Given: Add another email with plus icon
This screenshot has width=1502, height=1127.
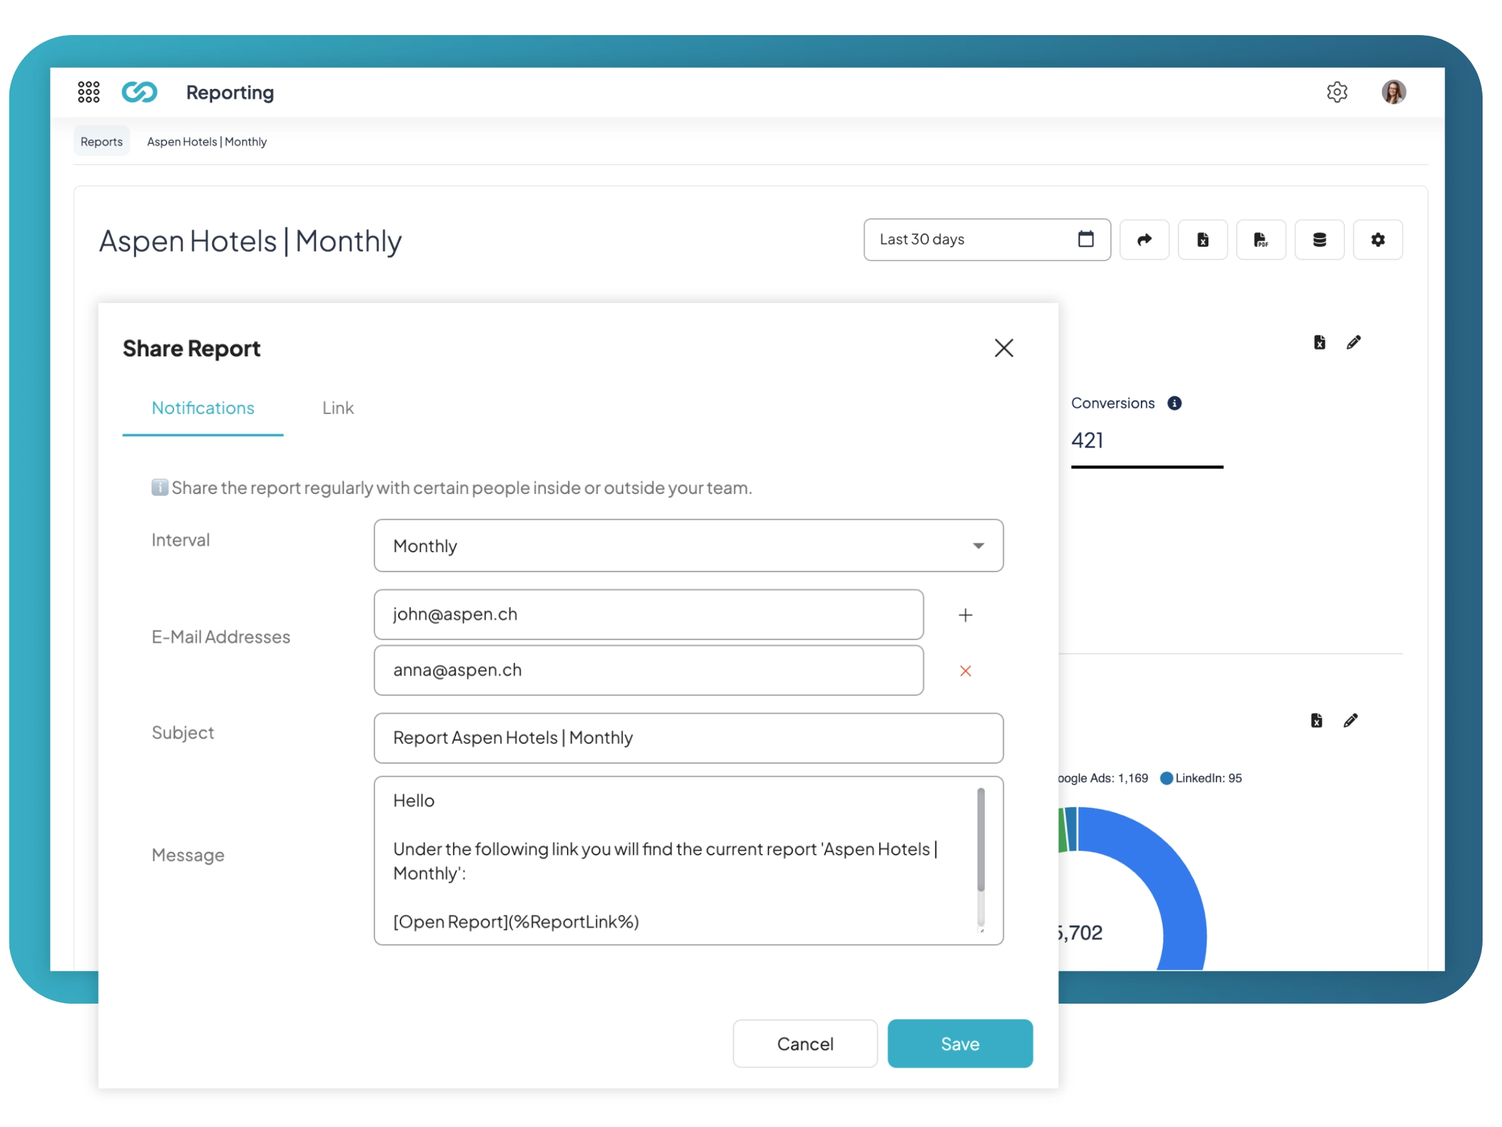Looking at the screenshot, I should click(x=965, y=615).
